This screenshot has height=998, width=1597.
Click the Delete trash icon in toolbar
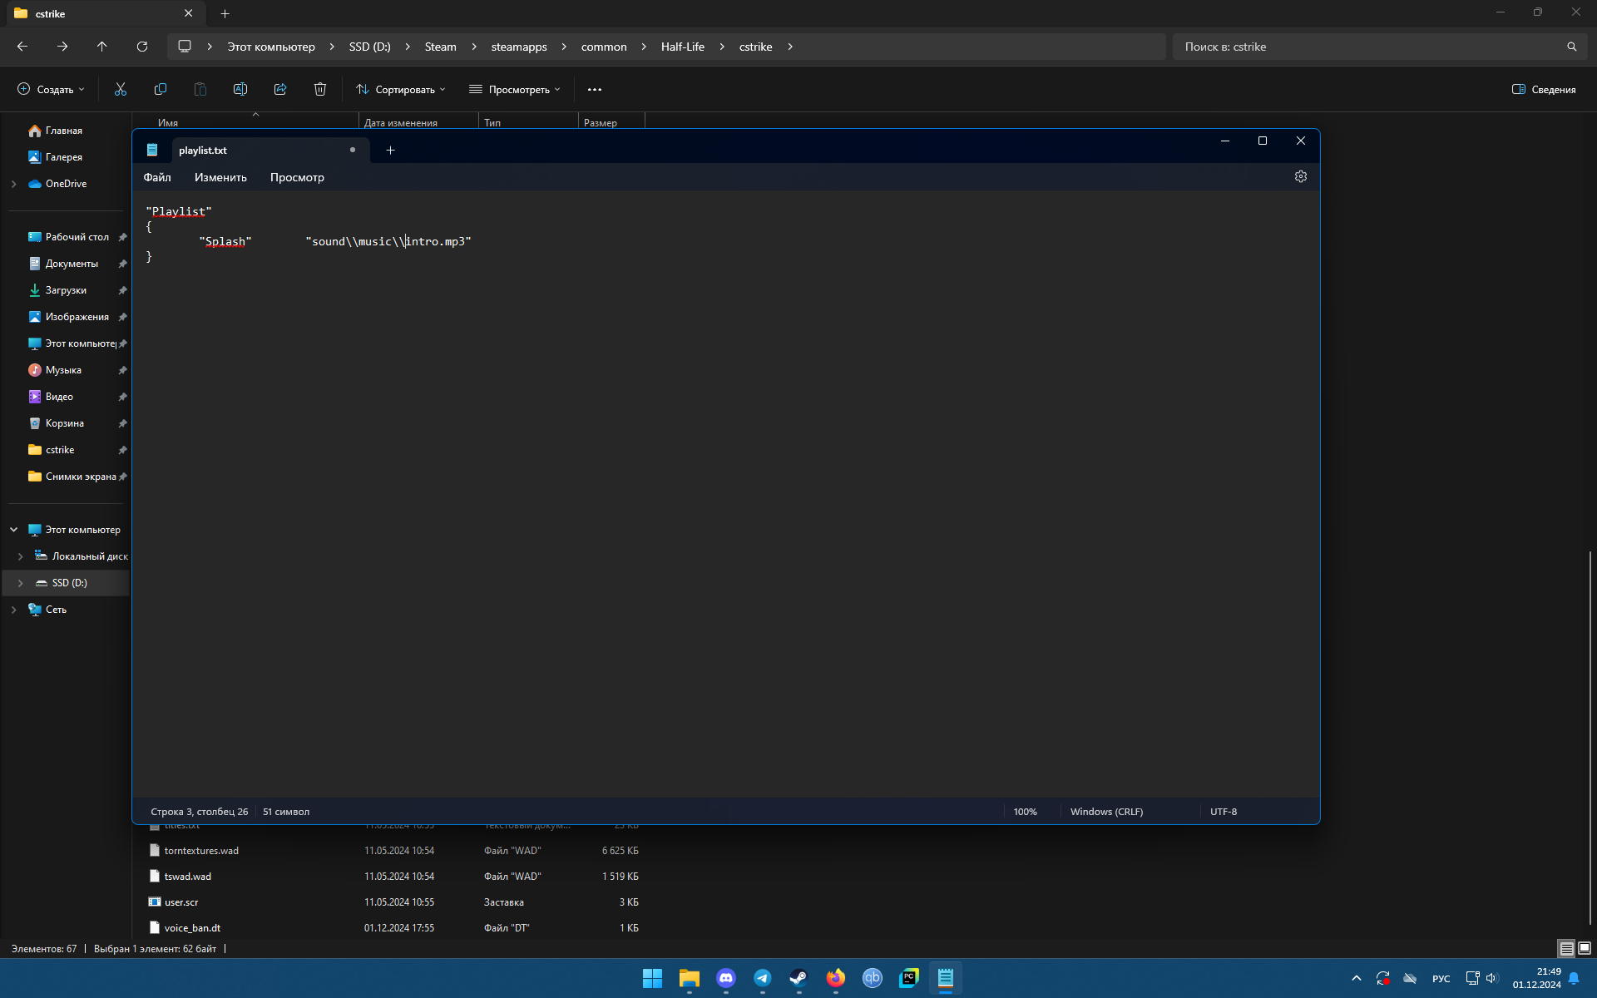[320, 89]
